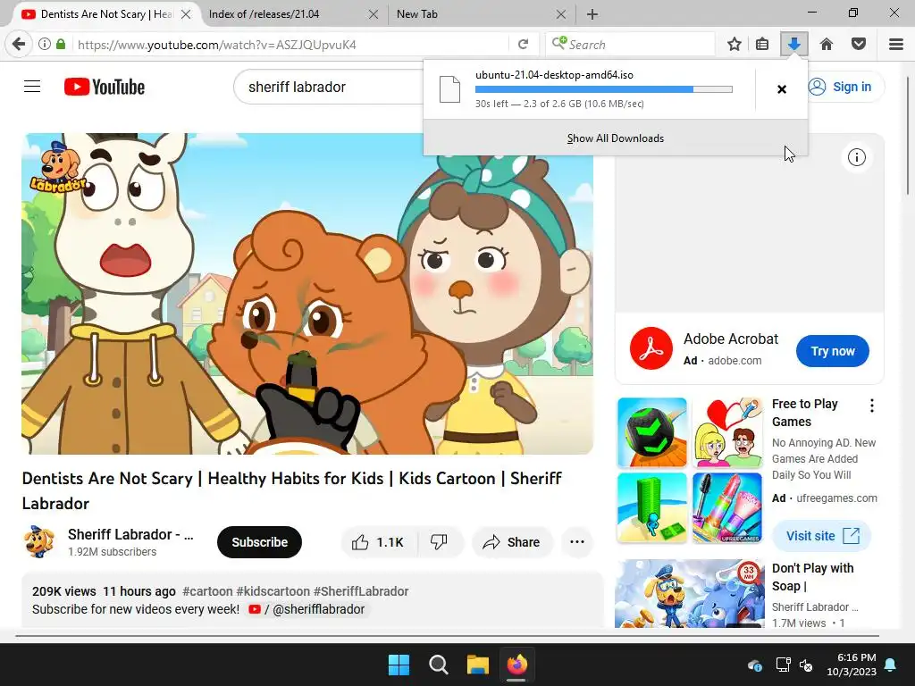Click the Adobe Acrobat ad logo

651,349
